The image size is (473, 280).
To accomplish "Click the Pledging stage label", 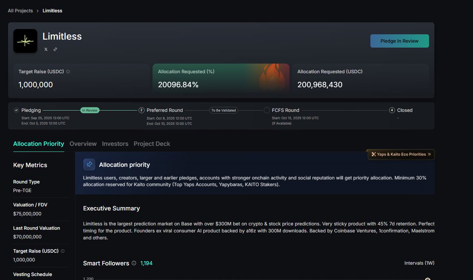I will [31, 110].
